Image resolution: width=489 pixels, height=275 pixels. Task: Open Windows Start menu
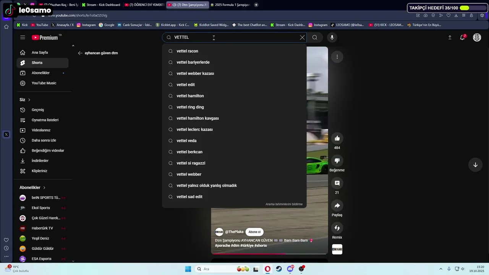[188, 269]
